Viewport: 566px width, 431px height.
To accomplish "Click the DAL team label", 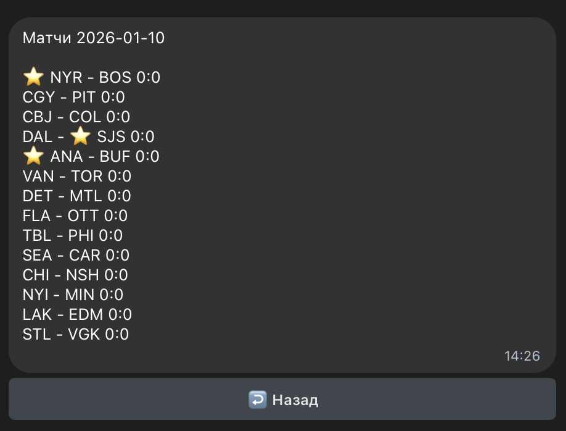I will coord(38,136).
